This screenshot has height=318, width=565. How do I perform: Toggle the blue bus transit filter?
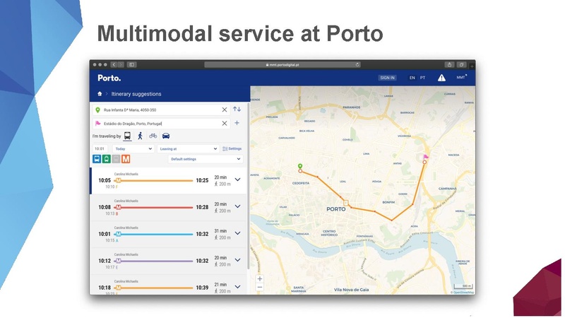(x=97, y=158)
